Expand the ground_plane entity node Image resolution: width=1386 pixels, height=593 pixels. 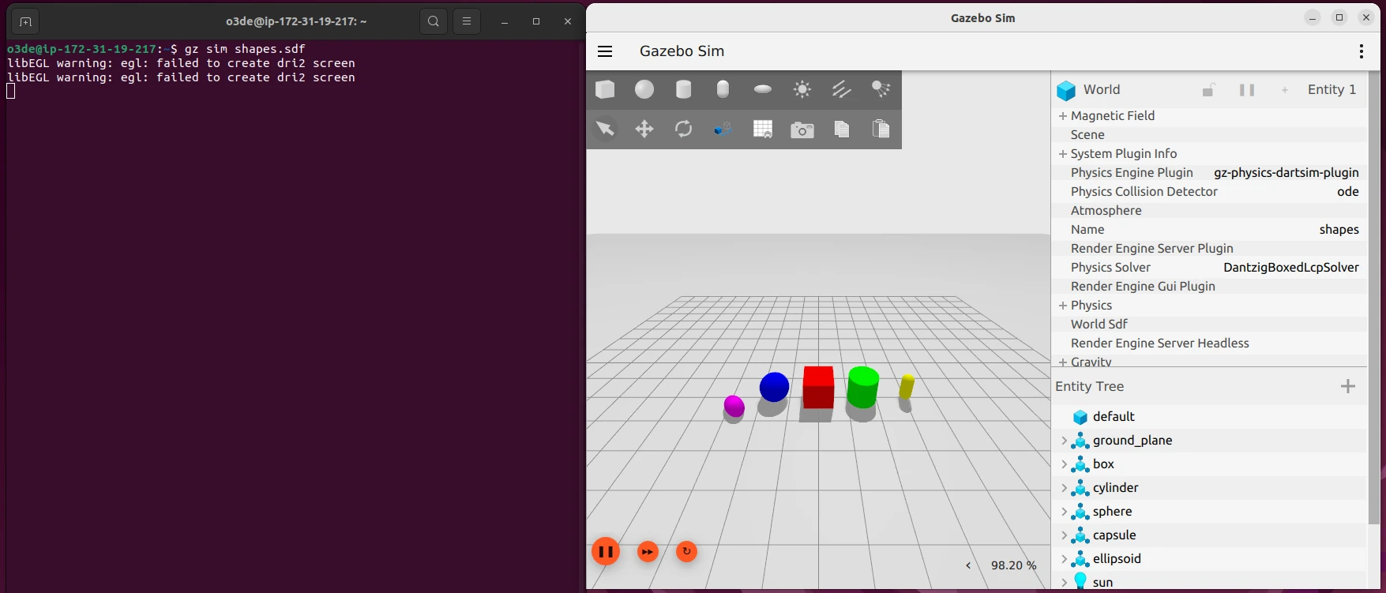point(1064,441)
